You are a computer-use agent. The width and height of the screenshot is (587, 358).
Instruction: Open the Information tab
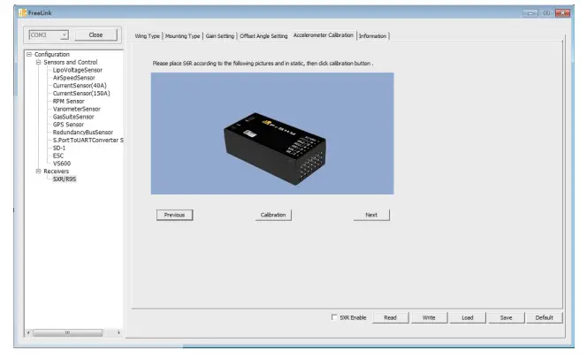point(372,36)
